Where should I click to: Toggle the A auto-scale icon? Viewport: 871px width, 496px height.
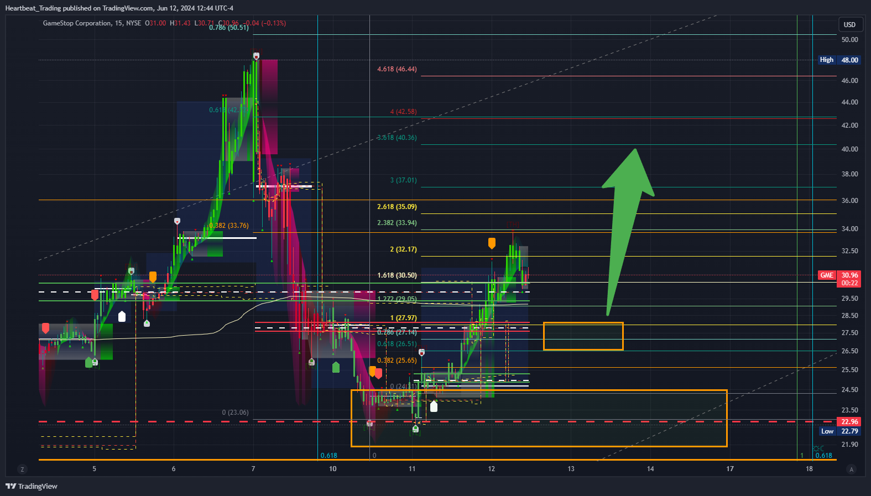[x=851, y=469]
